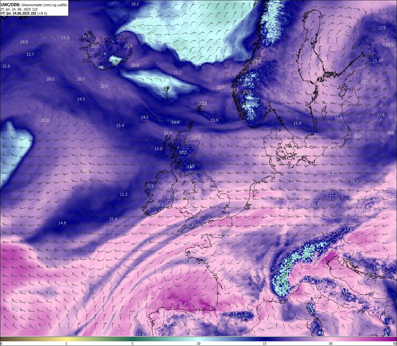397x346 pixels.
Task: Click the colorbar tick label 30
Action: [331, 344]
